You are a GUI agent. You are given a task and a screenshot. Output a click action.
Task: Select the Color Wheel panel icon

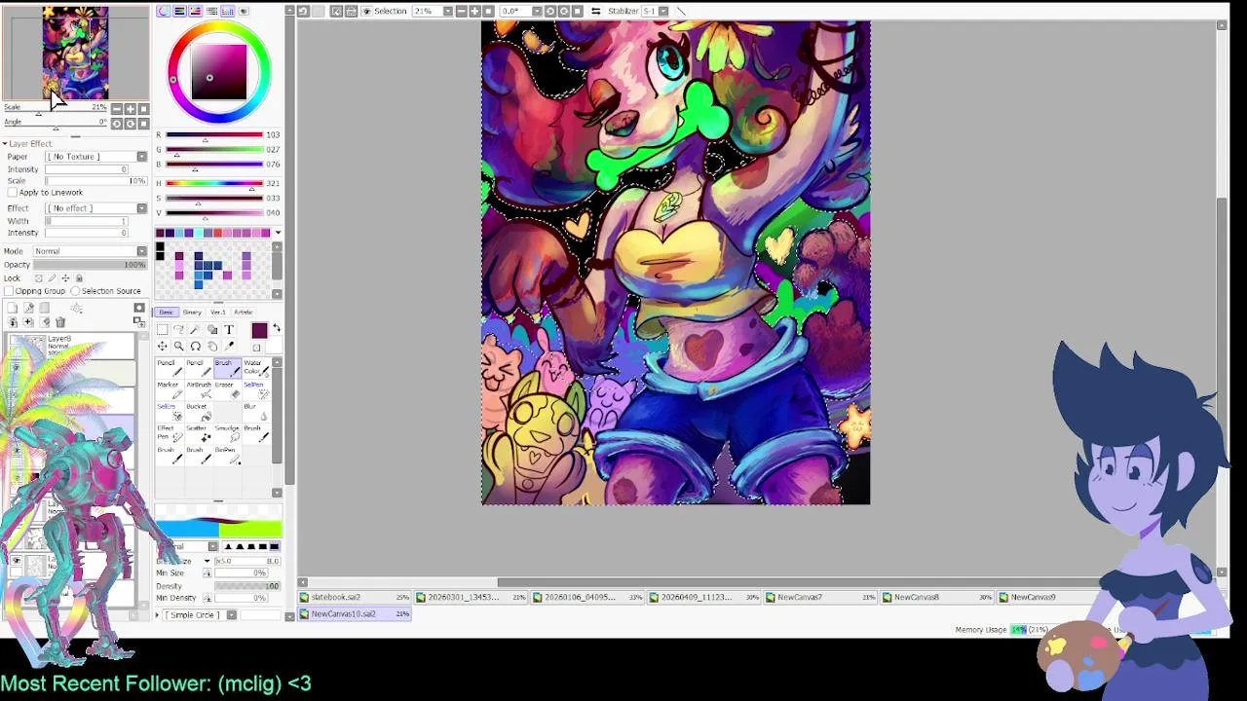(x=164, y=11)
